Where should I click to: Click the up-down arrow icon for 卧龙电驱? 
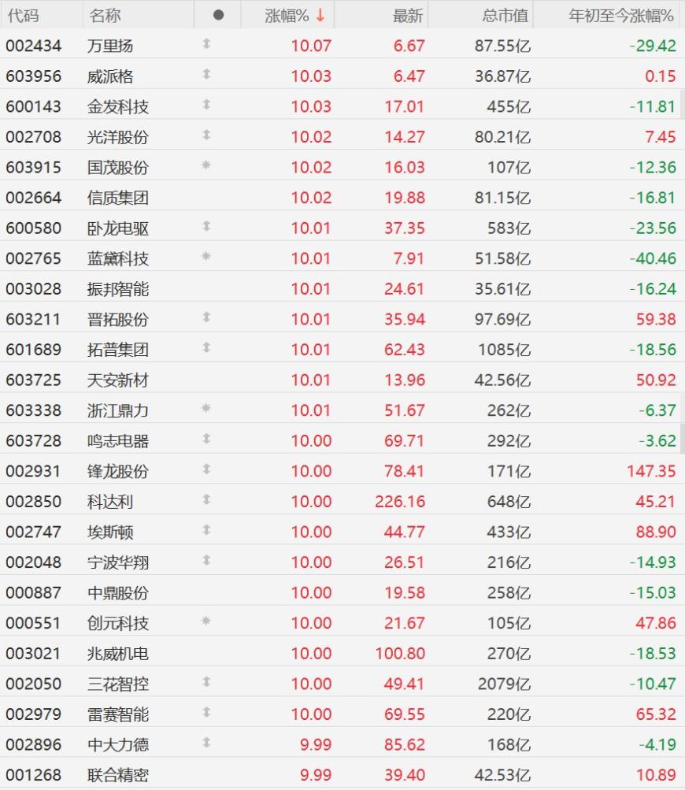(x=206, y=226)
